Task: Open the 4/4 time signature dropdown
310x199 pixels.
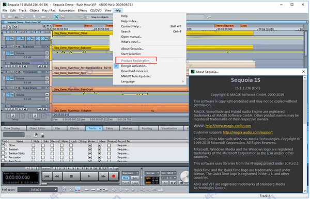Action: coord(169,178)
